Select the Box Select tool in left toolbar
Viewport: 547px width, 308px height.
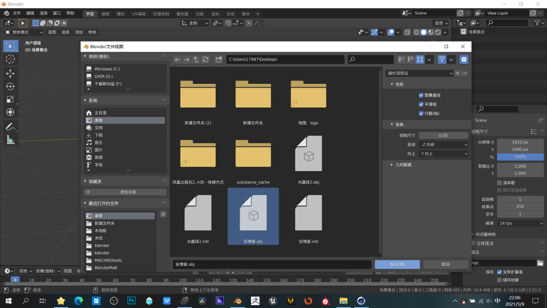(x=10, y=46)
